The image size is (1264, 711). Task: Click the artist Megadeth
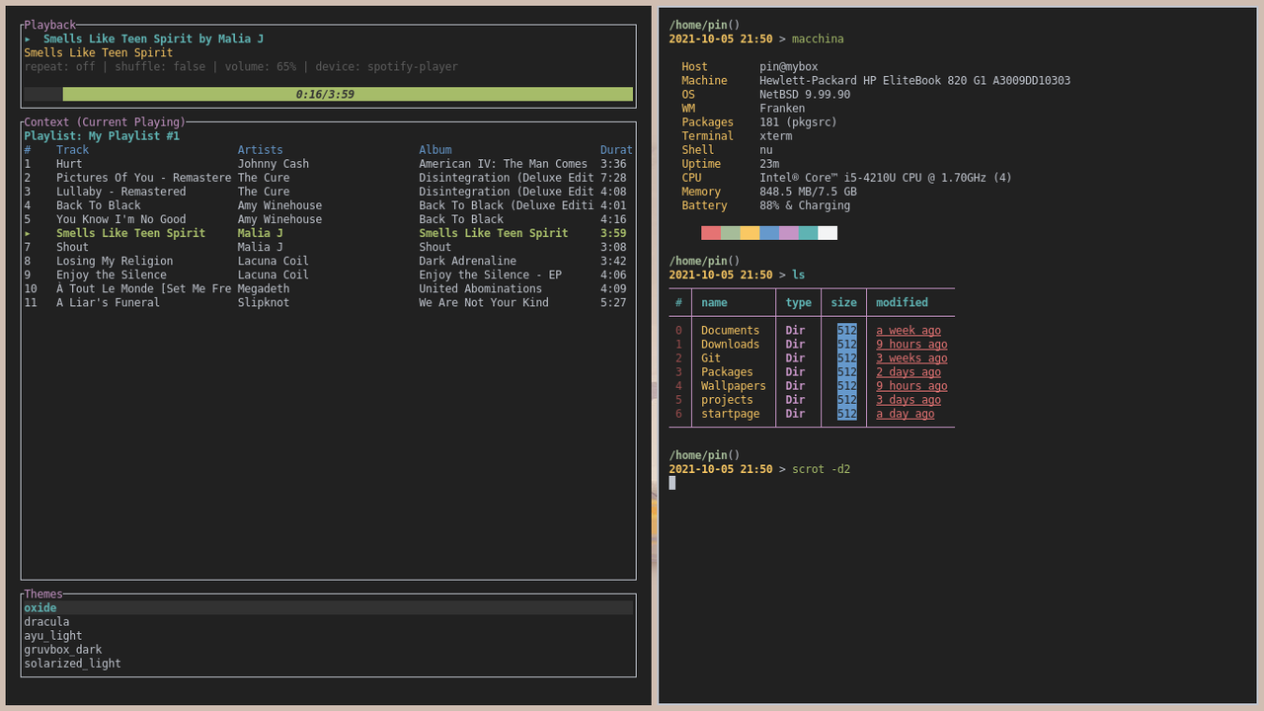pyautogui.click(x=264, y=288)
